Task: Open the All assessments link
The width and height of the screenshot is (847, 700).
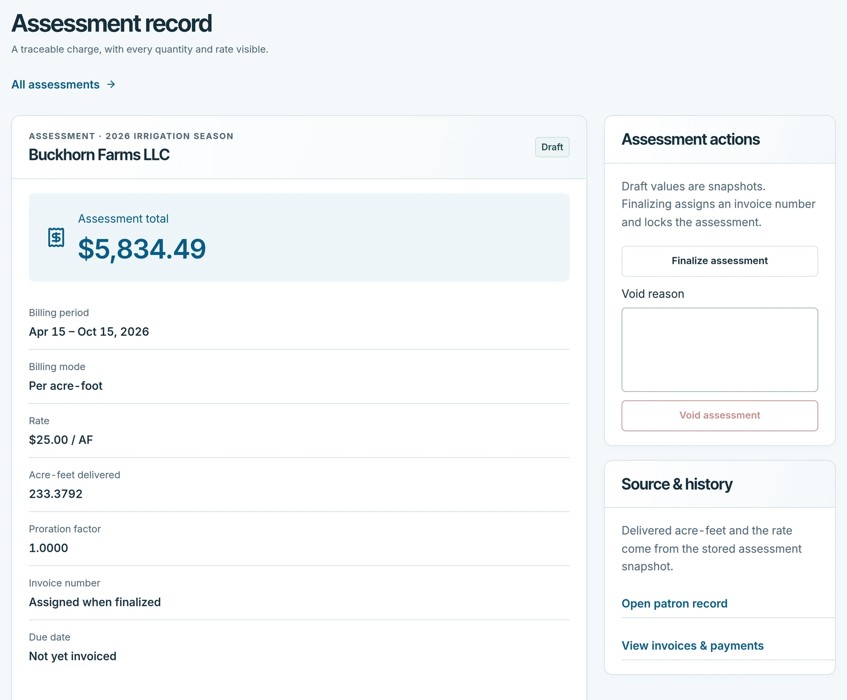Action: (x=64, y=85)
